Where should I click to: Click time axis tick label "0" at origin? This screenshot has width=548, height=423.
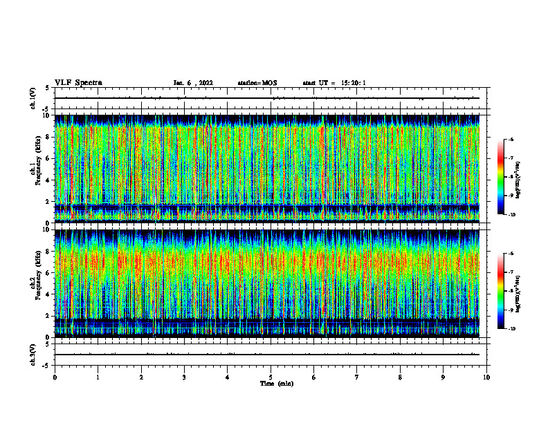(x=55, y=377)
